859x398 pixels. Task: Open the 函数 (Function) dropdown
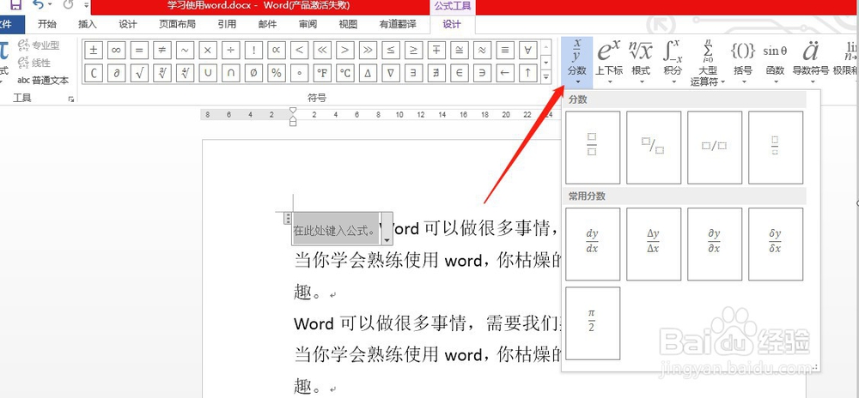(775, 63)
